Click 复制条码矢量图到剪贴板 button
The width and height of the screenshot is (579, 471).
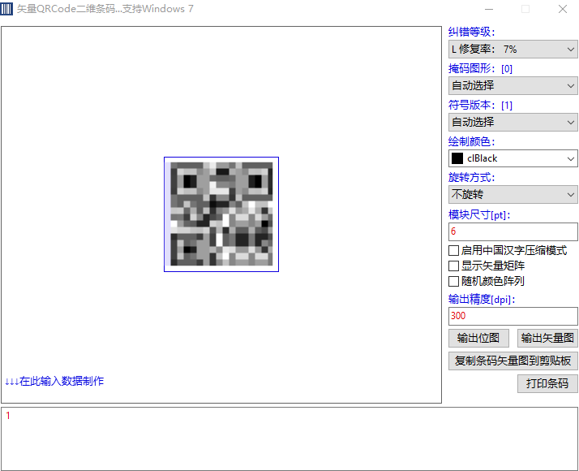pyautogui.click(x=513, y=361)
